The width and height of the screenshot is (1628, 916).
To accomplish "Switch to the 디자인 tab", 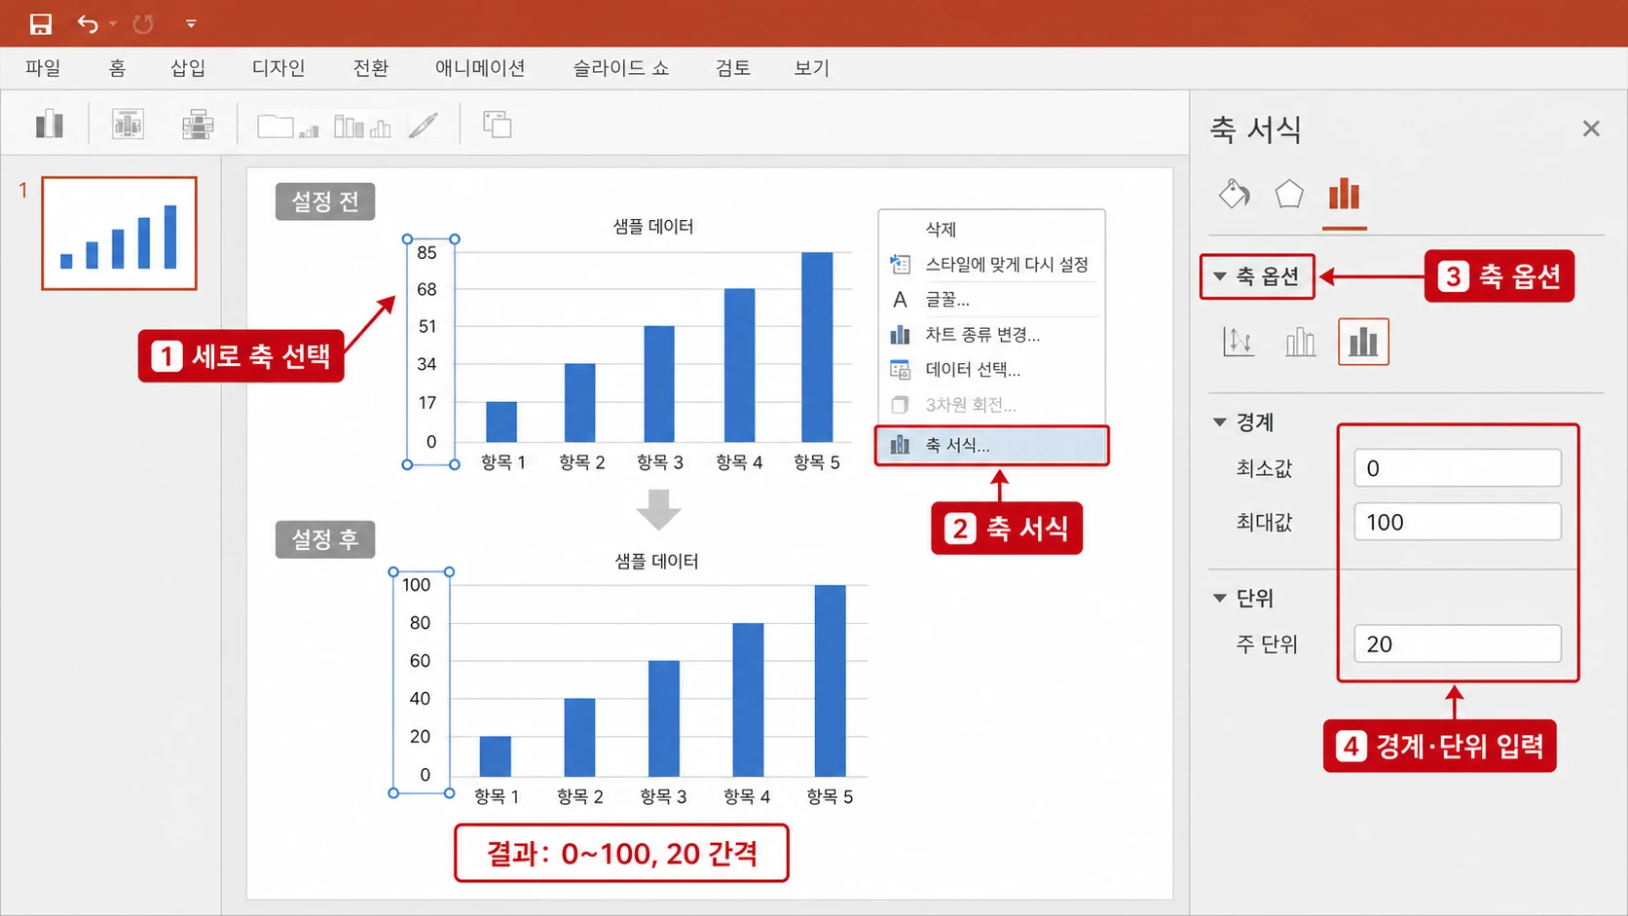I will pos(278,68).
